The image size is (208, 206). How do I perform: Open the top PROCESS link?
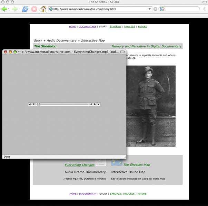pos(130,26)
